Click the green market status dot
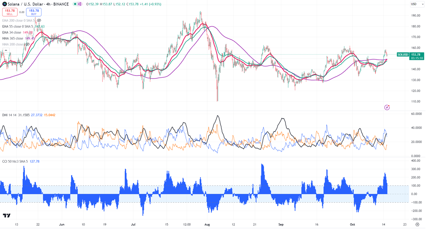The width and height of the screenshot is (429, 229). (74, 4)
